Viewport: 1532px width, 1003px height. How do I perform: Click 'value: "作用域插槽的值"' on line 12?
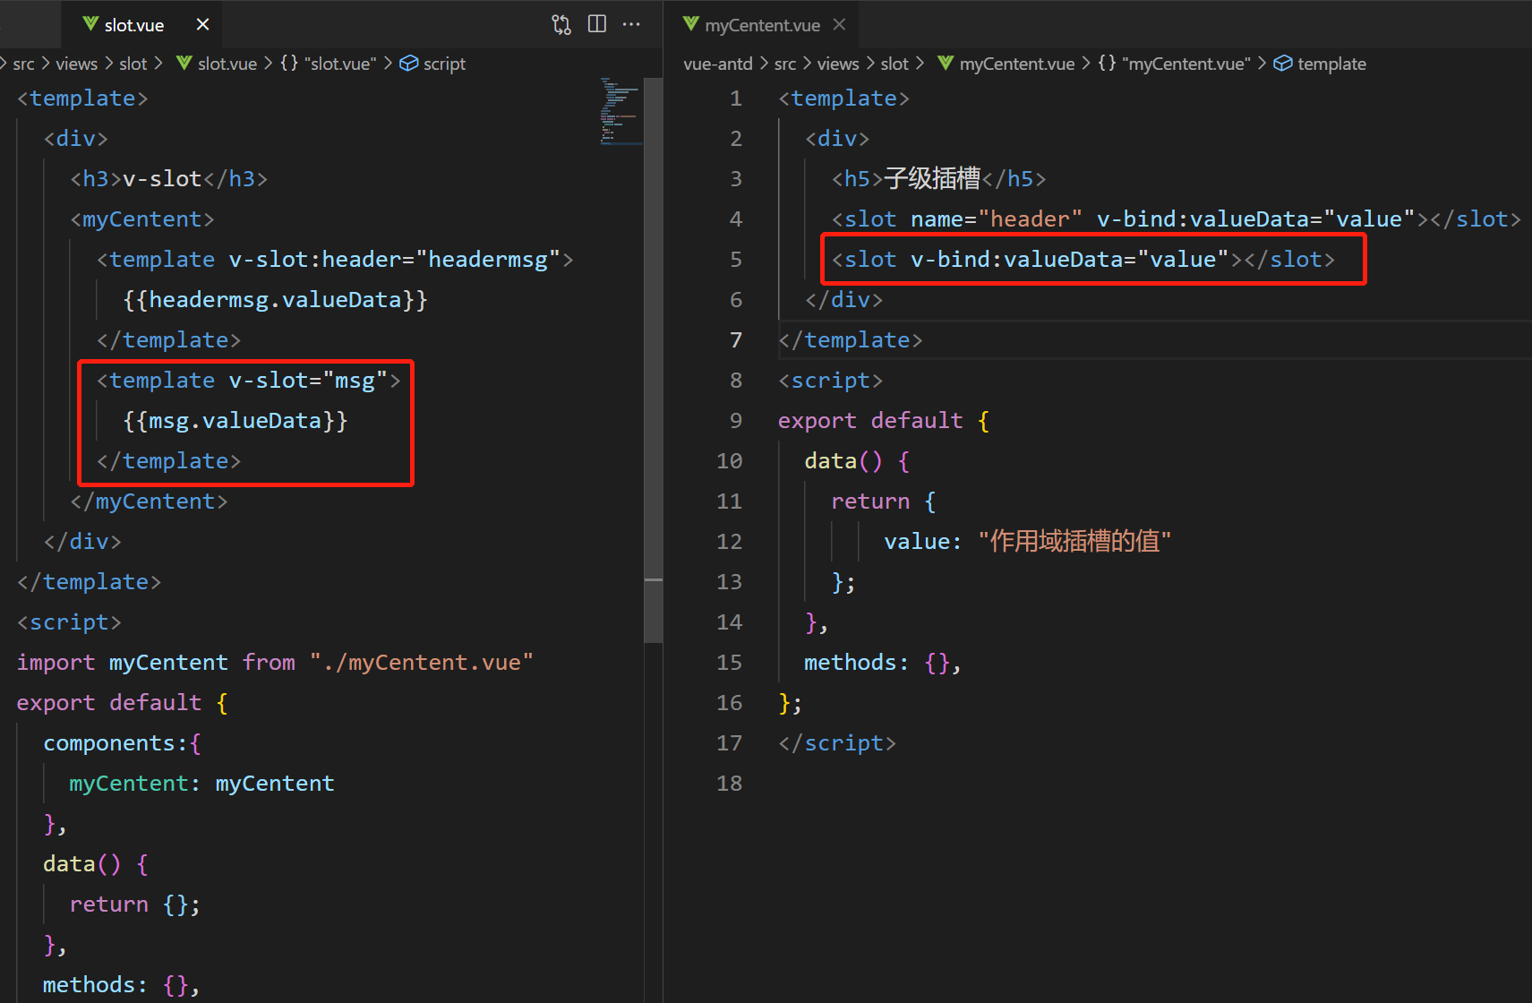click(1028, 542)
